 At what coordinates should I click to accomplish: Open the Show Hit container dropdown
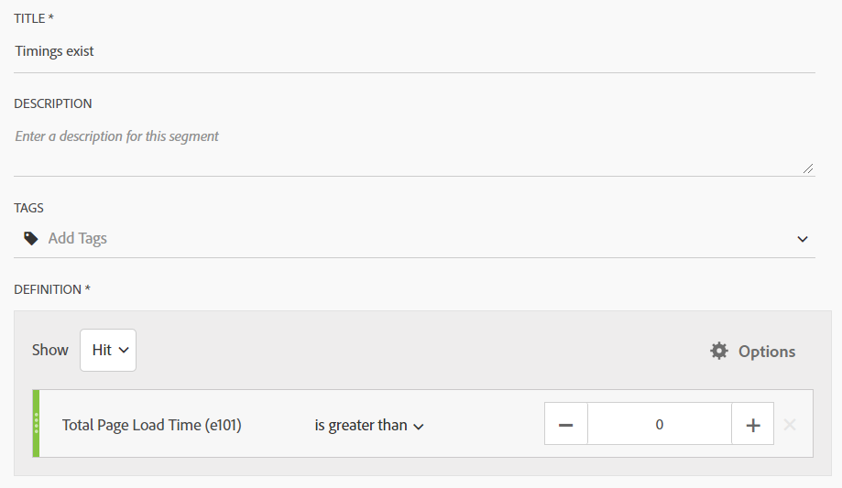point(108,350)
